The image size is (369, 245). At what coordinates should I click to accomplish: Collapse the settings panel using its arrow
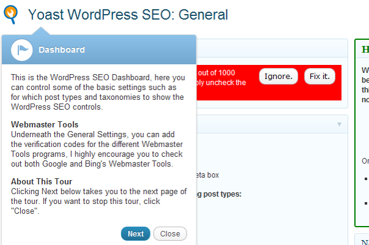[339, 124]
